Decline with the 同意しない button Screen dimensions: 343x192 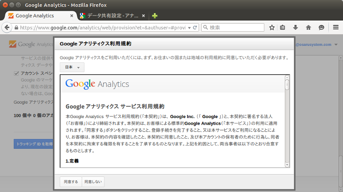pyautogui.click(x=93, y=182)
